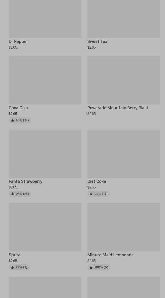Click the thumbs-up icon under Sprite

click(13, 267)
